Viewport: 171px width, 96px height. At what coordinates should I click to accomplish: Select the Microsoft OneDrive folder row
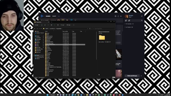pyautogui.click(x=65, y=66)
